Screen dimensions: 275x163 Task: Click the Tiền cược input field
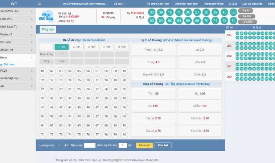tap(90, 145)
